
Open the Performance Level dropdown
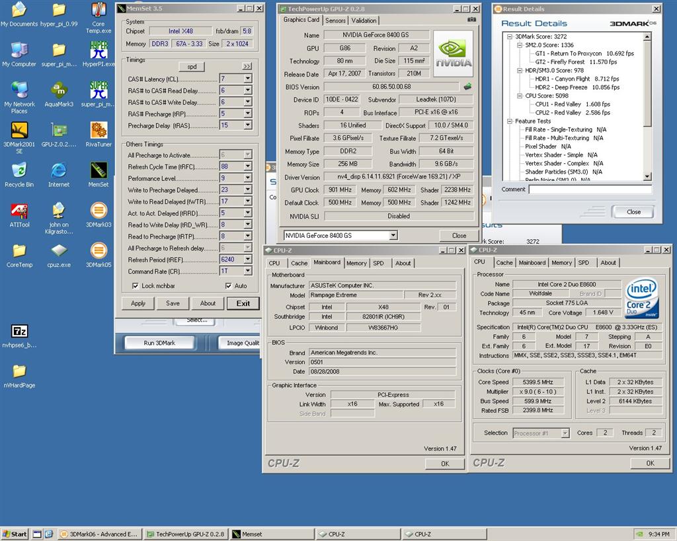[248, 178]
